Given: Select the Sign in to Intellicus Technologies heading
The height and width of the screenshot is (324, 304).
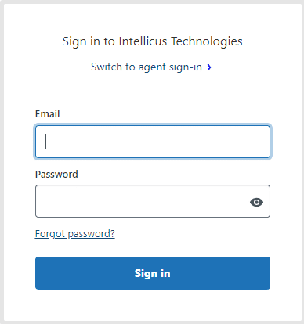Looking at the screenshot, I should [x=152, y=41].
